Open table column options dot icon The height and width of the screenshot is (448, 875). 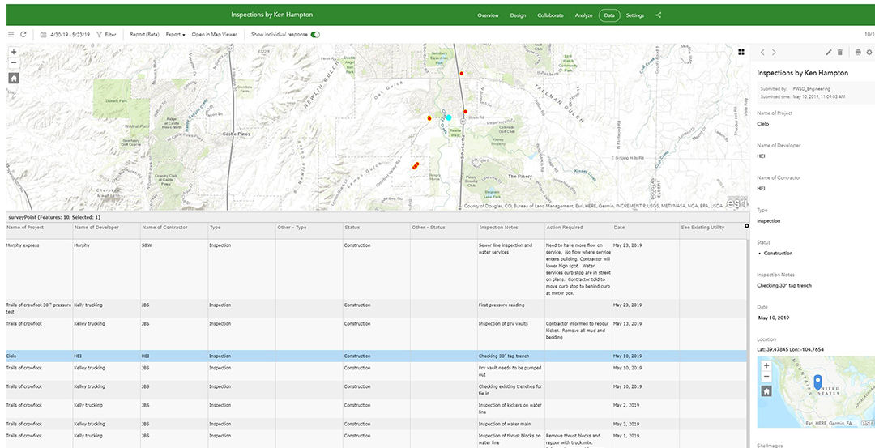click(x=747, y=226)
